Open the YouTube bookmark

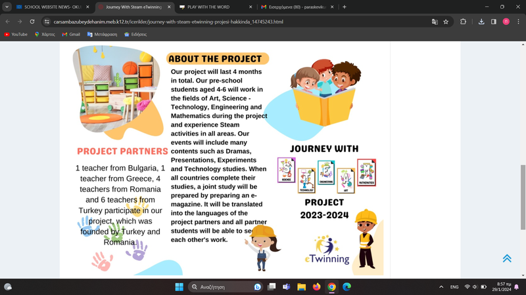pyautogui.click(x=16, y=34)
